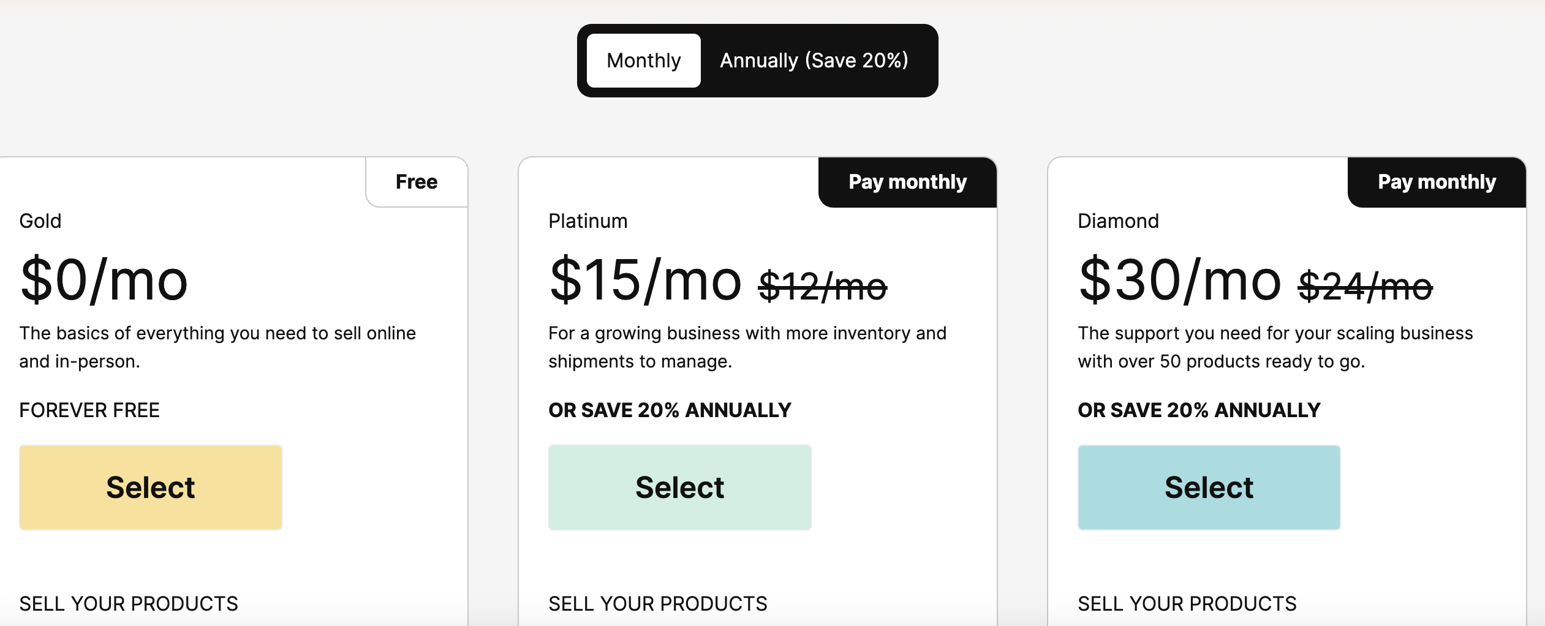Click the $0/mo price
This screenshot has height=626, width=1545.
tap(104, 281)
